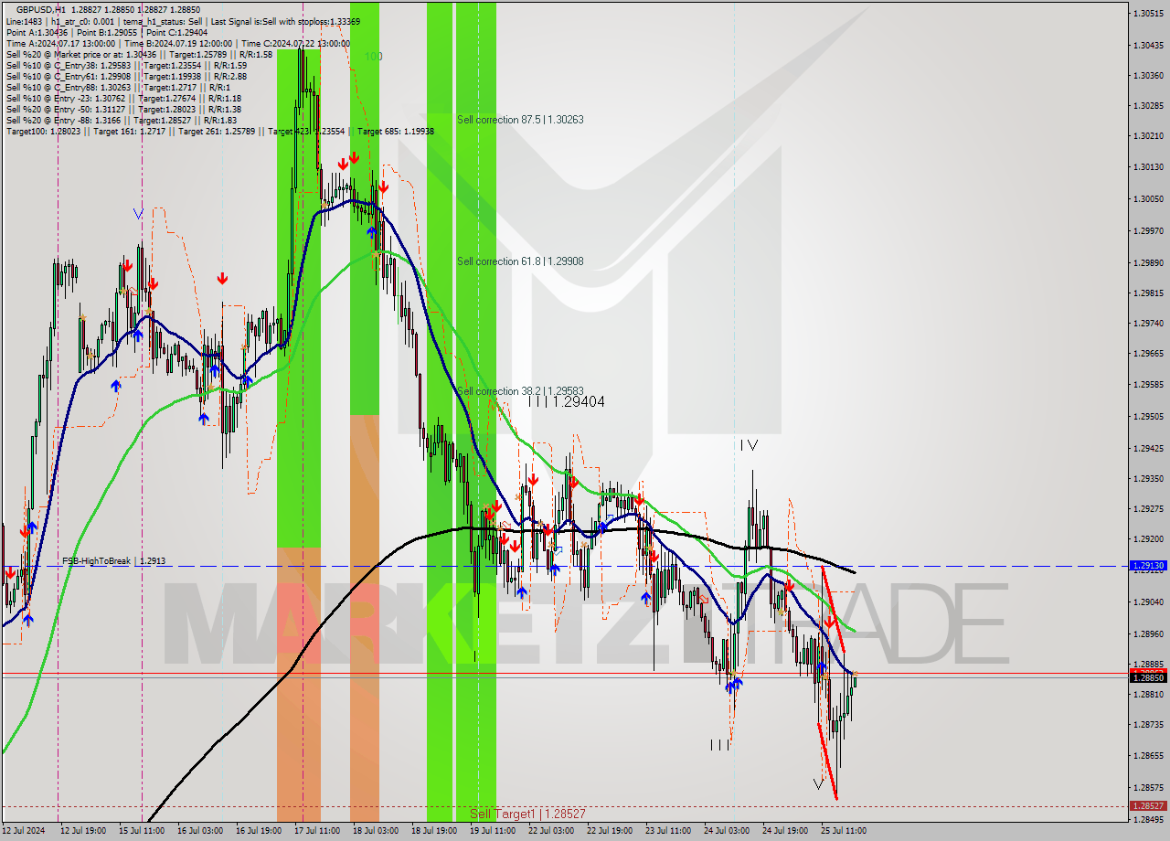Click the '25 Jul 11:00' time label

click(x=844, y=830)
